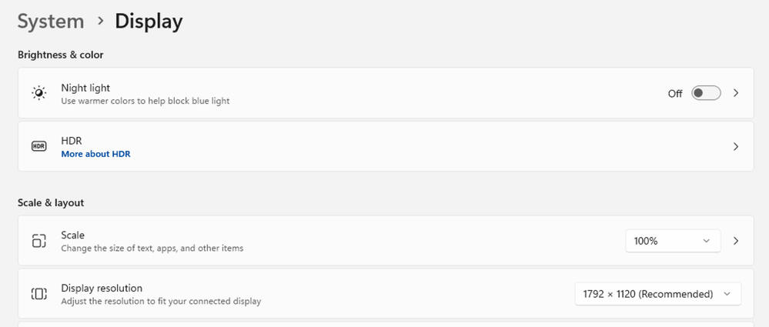This screenshot has width=769, height=327.
Task: Click the Display resolution title text
Action: coord(102,289)
